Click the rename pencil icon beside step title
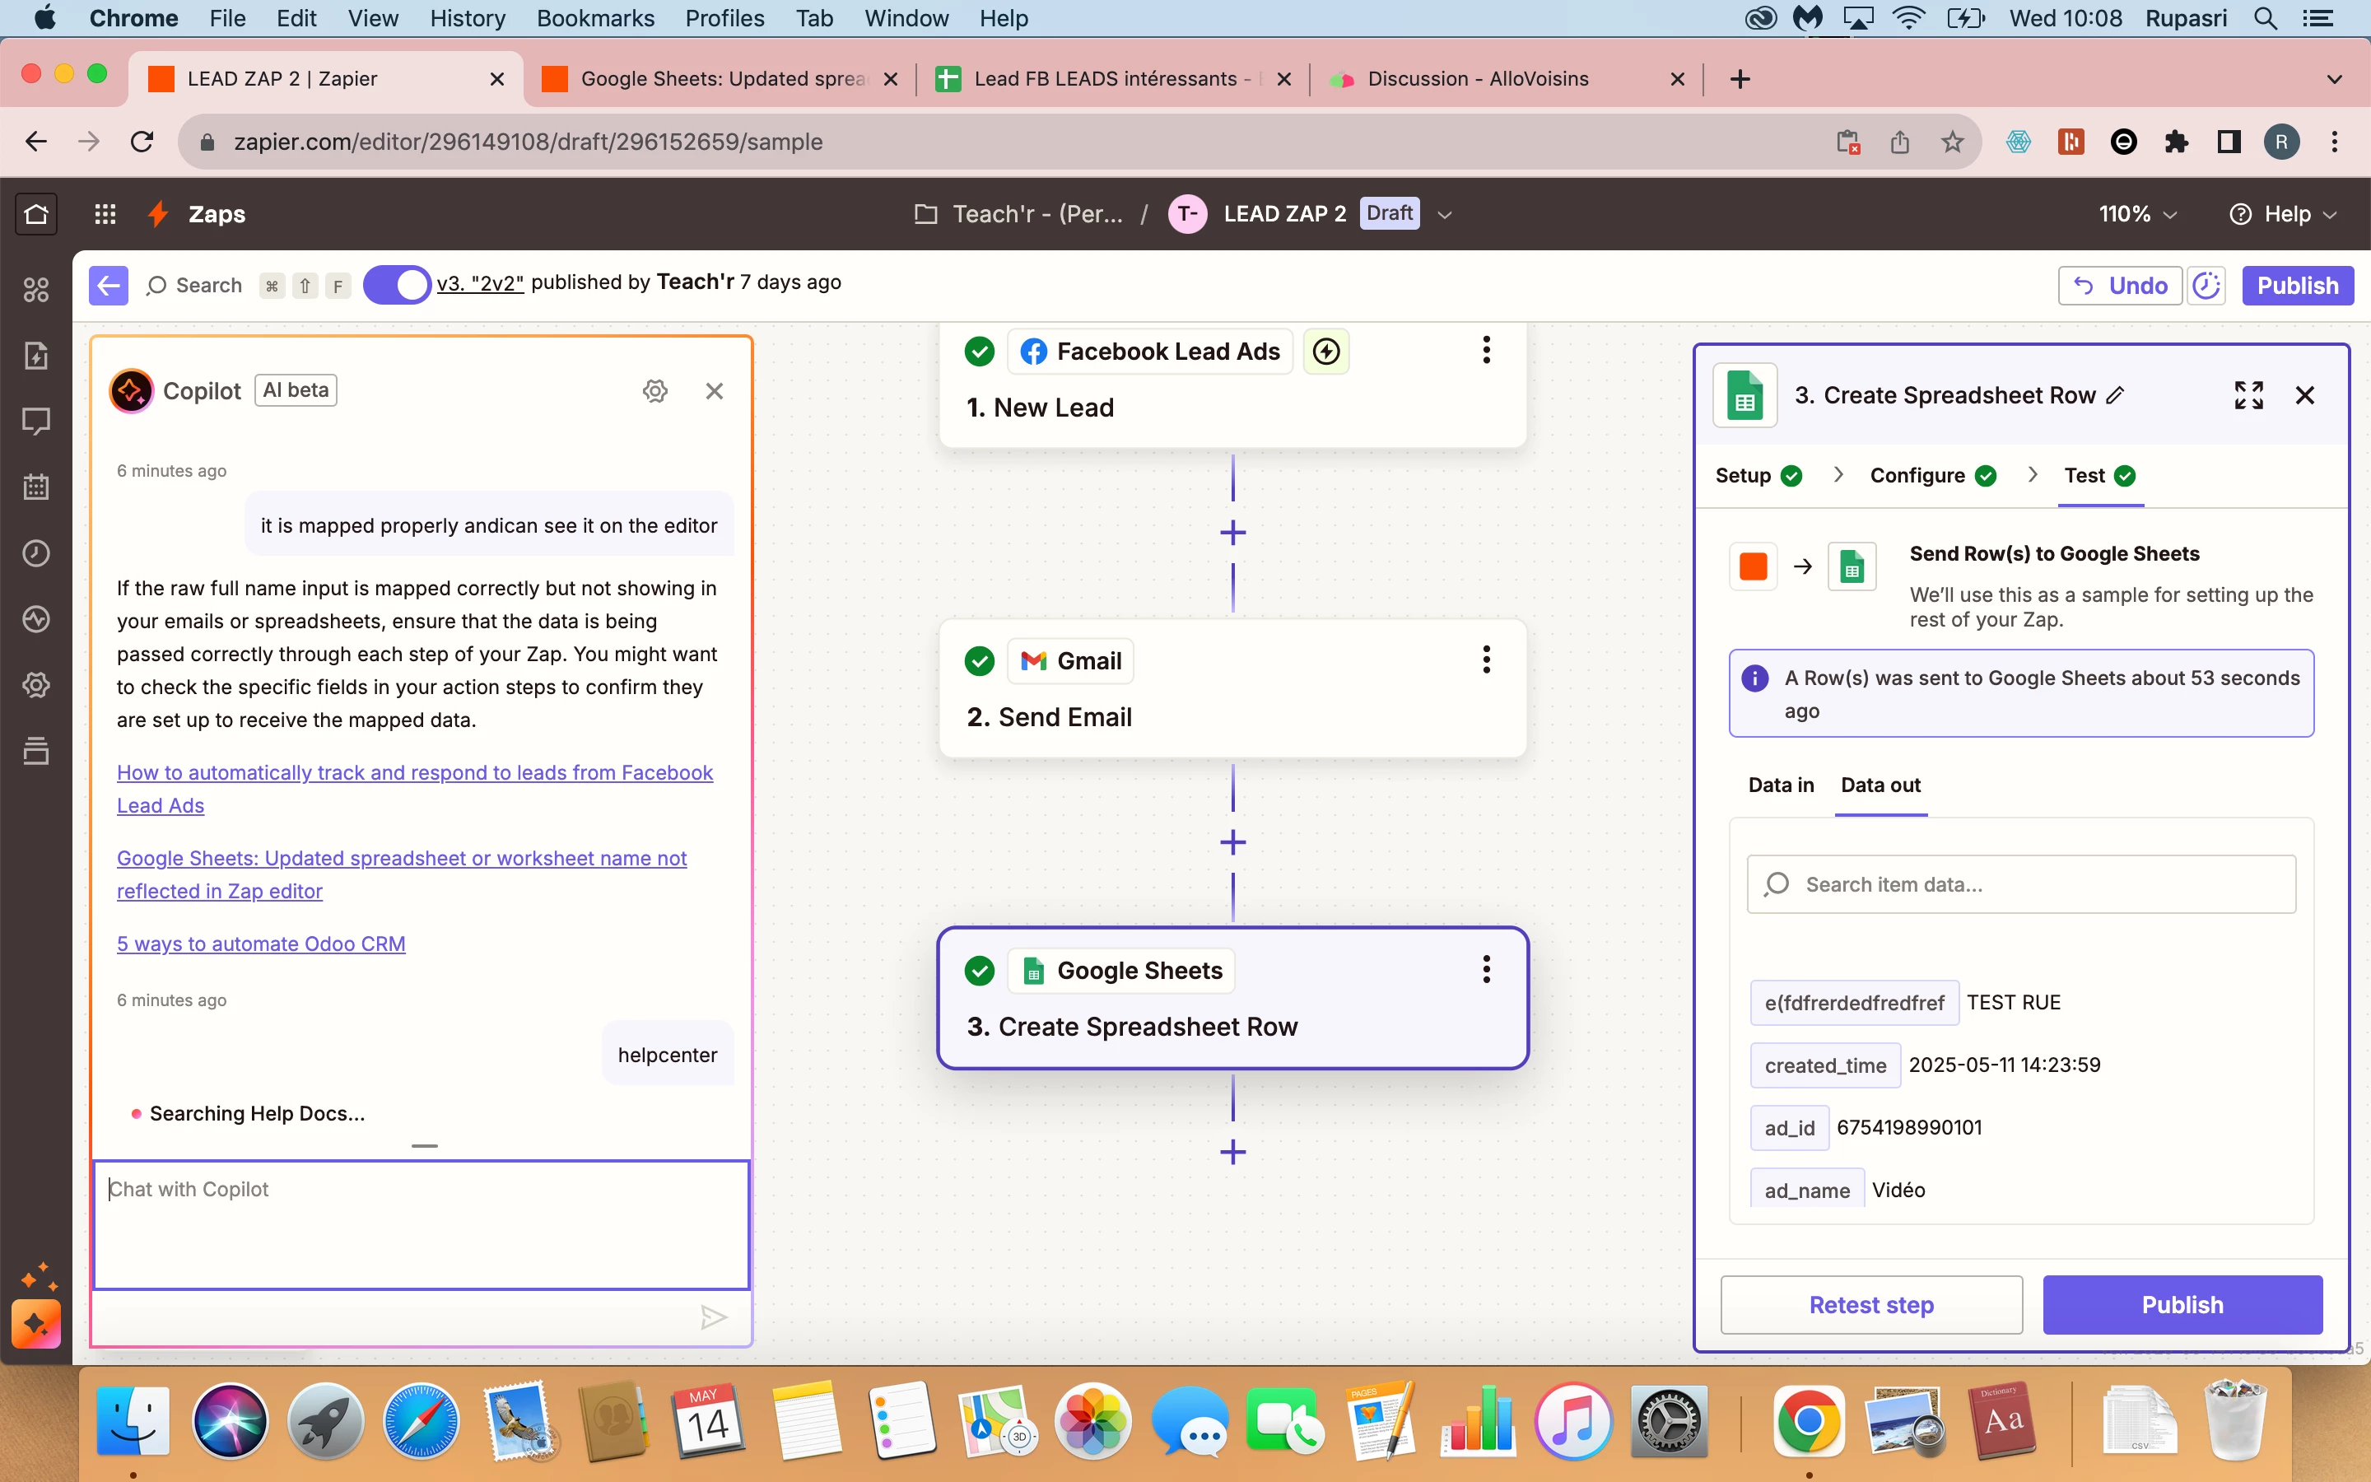Screen dimensions: 2371x1482 [x=2115, y=395]
